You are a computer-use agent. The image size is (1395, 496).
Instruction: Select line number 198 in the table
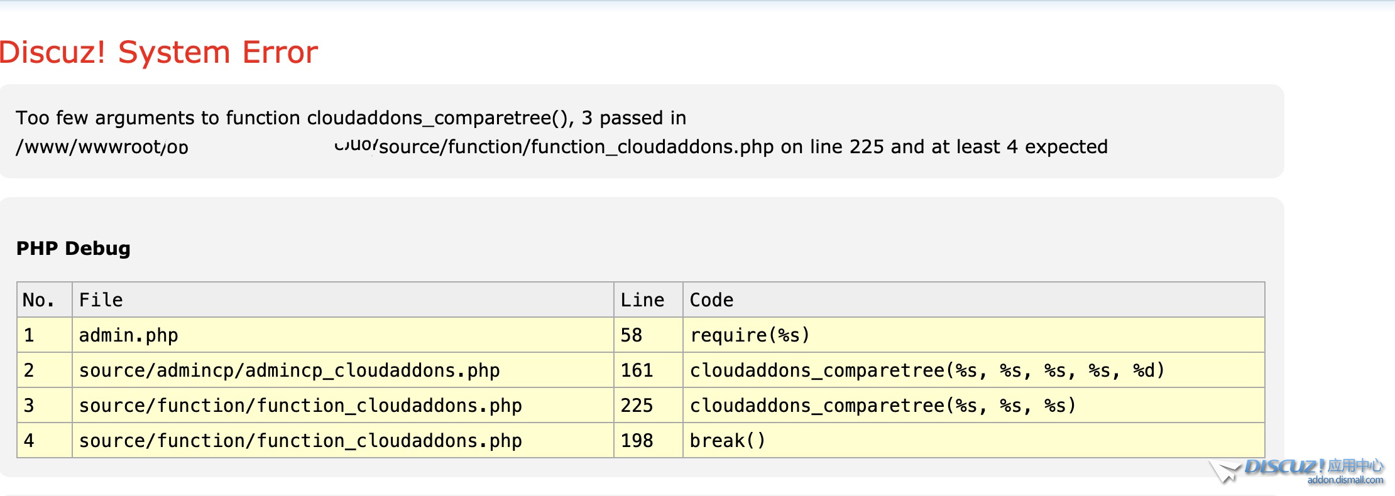pos(637,441)
